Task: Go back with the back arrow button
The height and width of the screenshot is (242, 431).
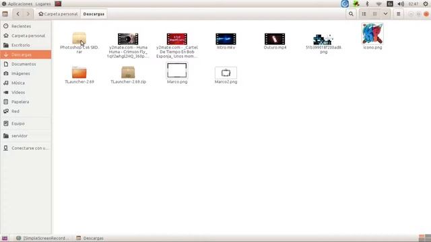Action: [x=18, y=13]
